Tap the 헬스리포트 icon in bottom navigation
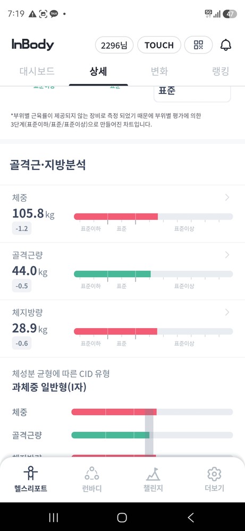Screen dimensions: 245x531 [x=30, y=473]
